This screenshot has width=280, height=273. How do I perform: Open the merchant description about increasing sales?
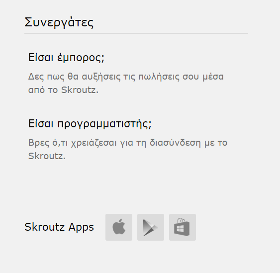tap(126, 83)
